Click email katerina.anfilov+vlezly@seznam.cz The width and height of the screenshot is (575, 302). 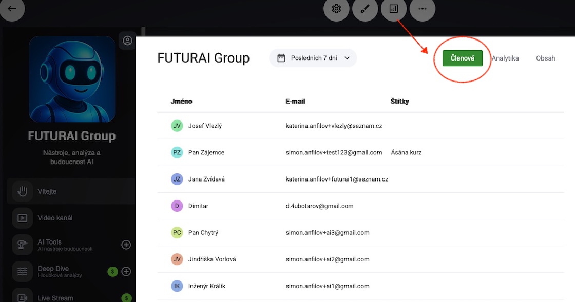coord(334,126)
